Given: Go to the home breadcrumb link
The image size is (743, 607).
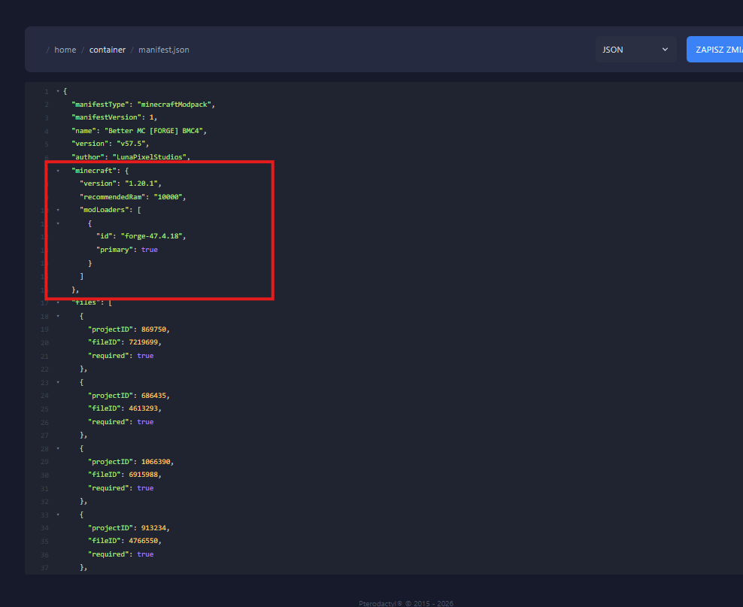Looking at the screenshot, I should pos(65,50).
